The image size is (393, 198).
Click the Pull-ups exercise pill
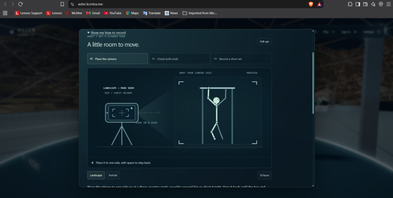[264, 41]
